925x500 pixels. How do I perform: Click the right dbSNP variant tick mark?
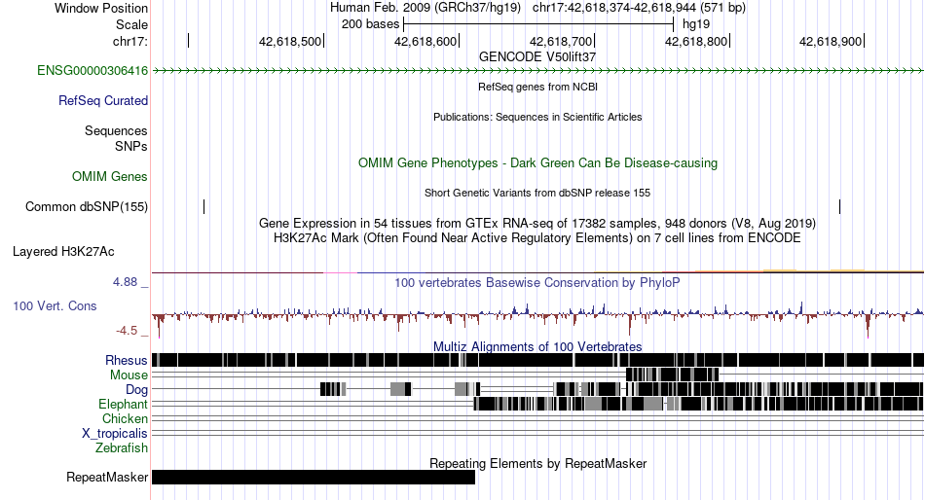(x=839, y=206)
